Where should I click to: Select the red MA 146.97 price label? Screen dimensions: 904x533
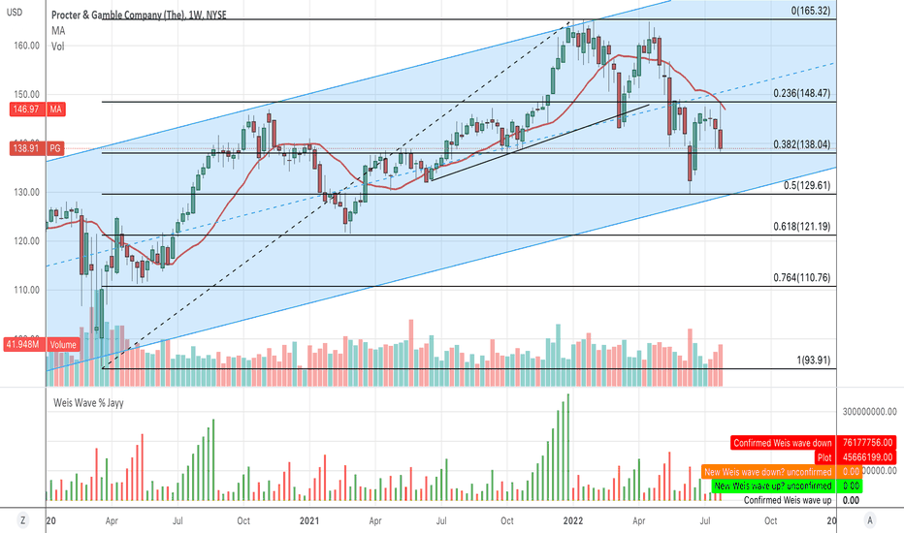(x=38, y=109)
